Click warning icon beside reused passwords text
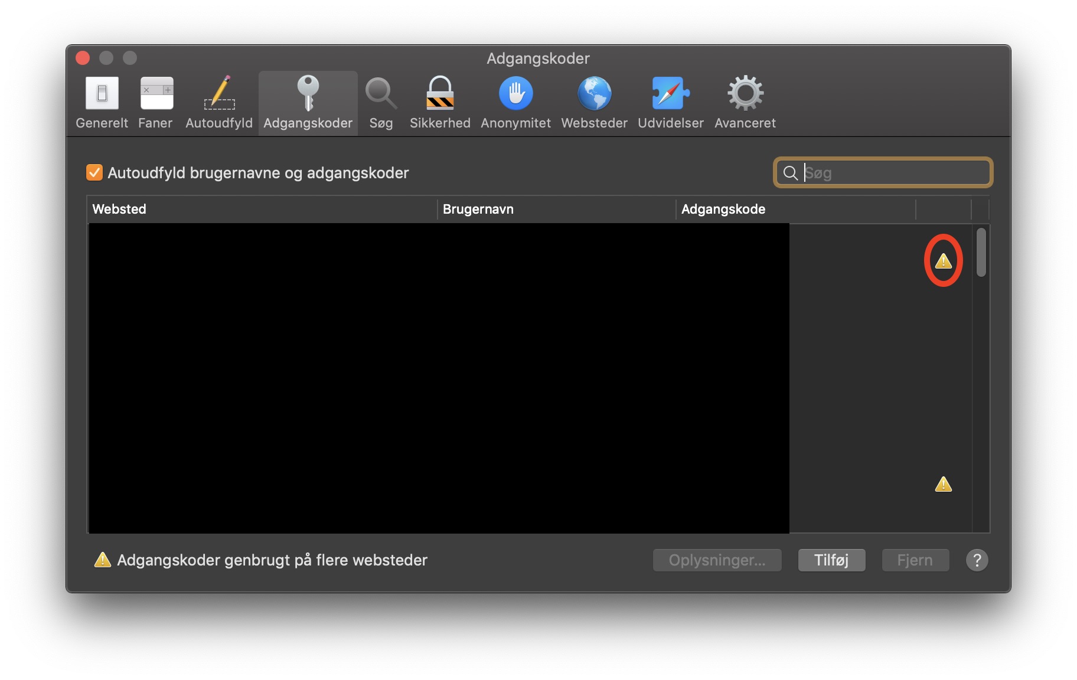 (x=103, y=560)
